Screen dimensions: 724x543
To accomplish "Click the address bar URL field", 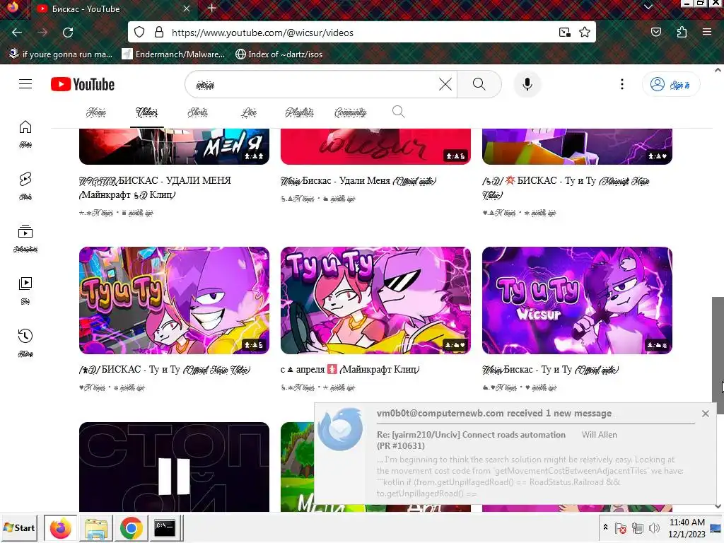I will [360, 33].
